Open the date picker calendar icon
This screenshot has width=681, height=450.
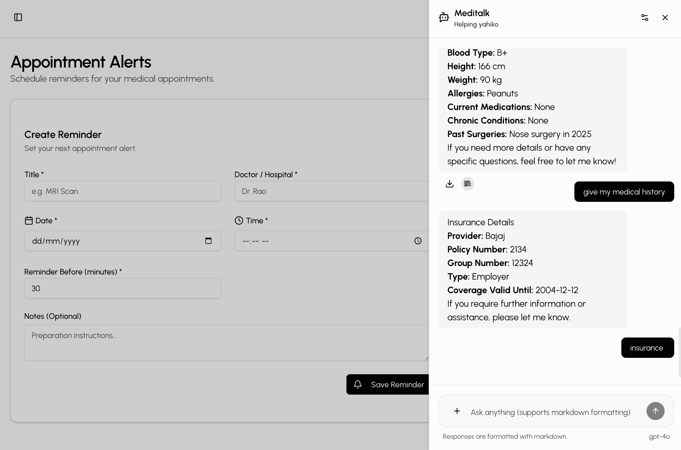(x=208, y=241)
